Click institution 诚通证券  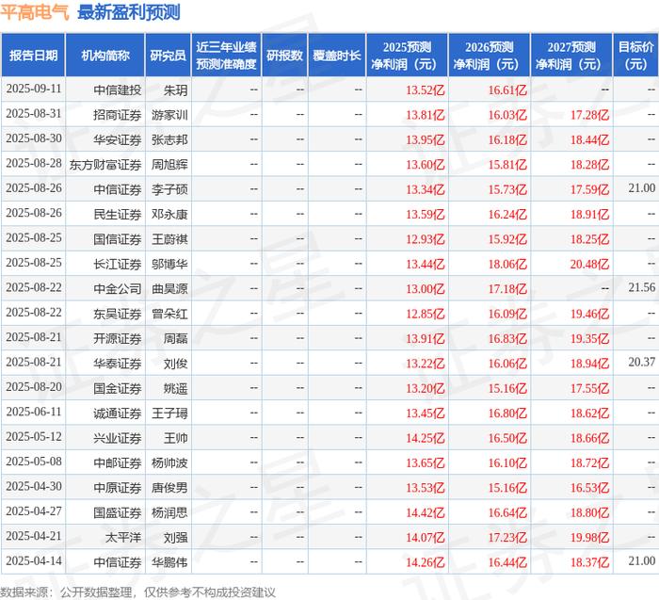tap(118, 413)
